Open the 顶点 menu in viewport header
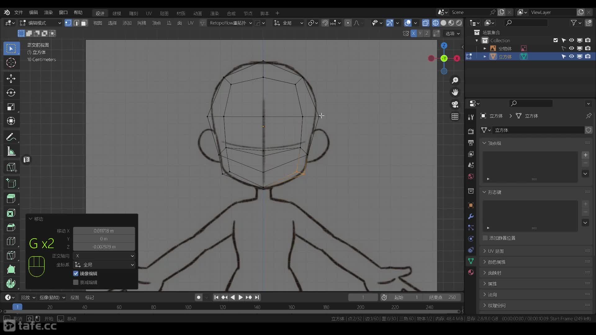Image resolution: width=596 pixels, height=335 pixels. click(x=156, y=23)
